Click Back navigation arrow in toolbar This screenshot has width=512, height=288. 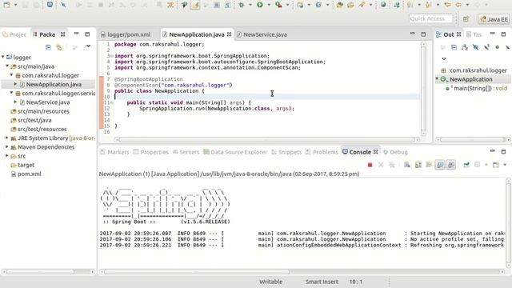tap(458, 5)
